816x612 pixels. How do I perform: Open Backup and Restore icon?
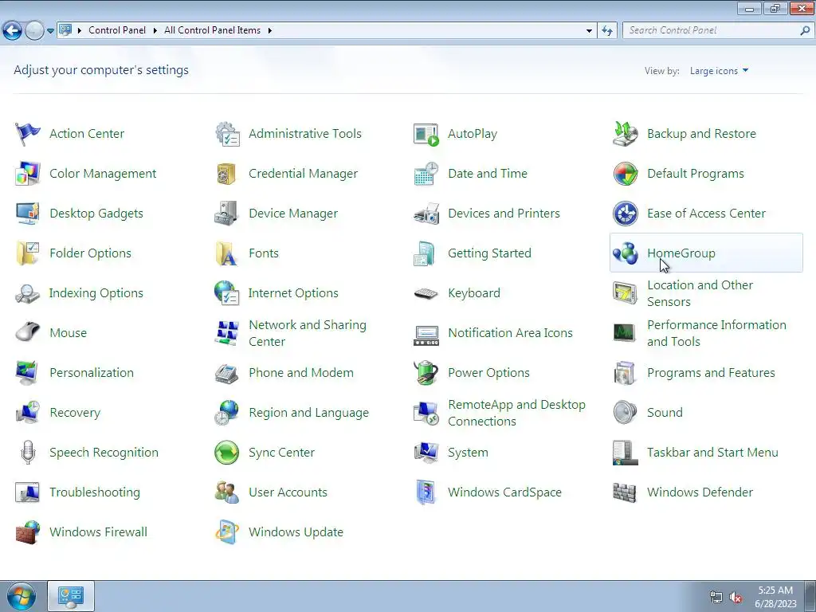point(625,134)
